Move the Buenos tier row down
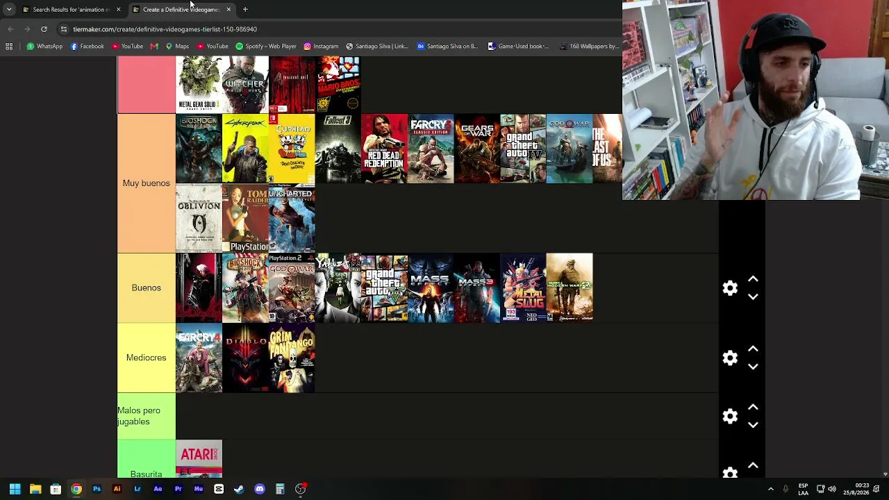The height and width of the screenshot is (500, 889). pos(753,297)
